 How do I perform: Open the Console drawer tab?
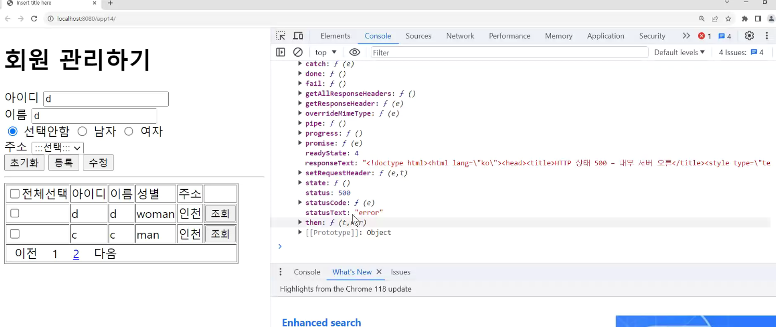pos(307,272)
